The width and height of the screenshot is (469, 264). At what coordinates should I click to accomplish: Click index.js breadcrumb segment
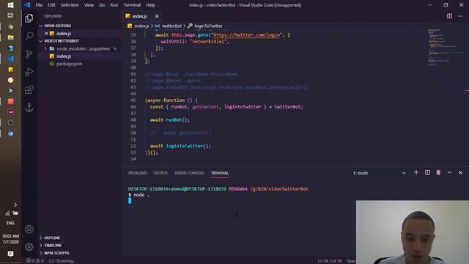click(141, 26)
